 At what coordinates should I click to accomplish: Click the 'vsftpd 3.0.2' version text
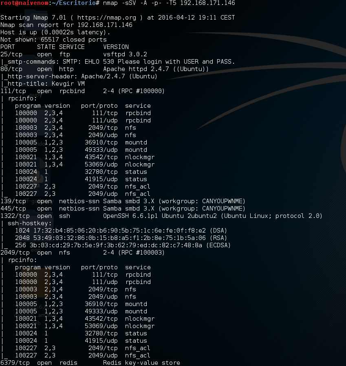[x=125, y=54]
